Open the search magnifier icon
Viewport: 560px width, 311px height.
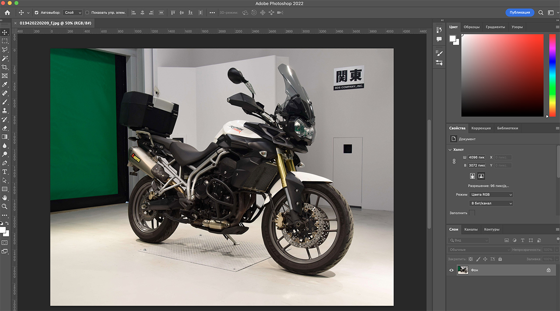pyautogui.click(x=541, y=13)
